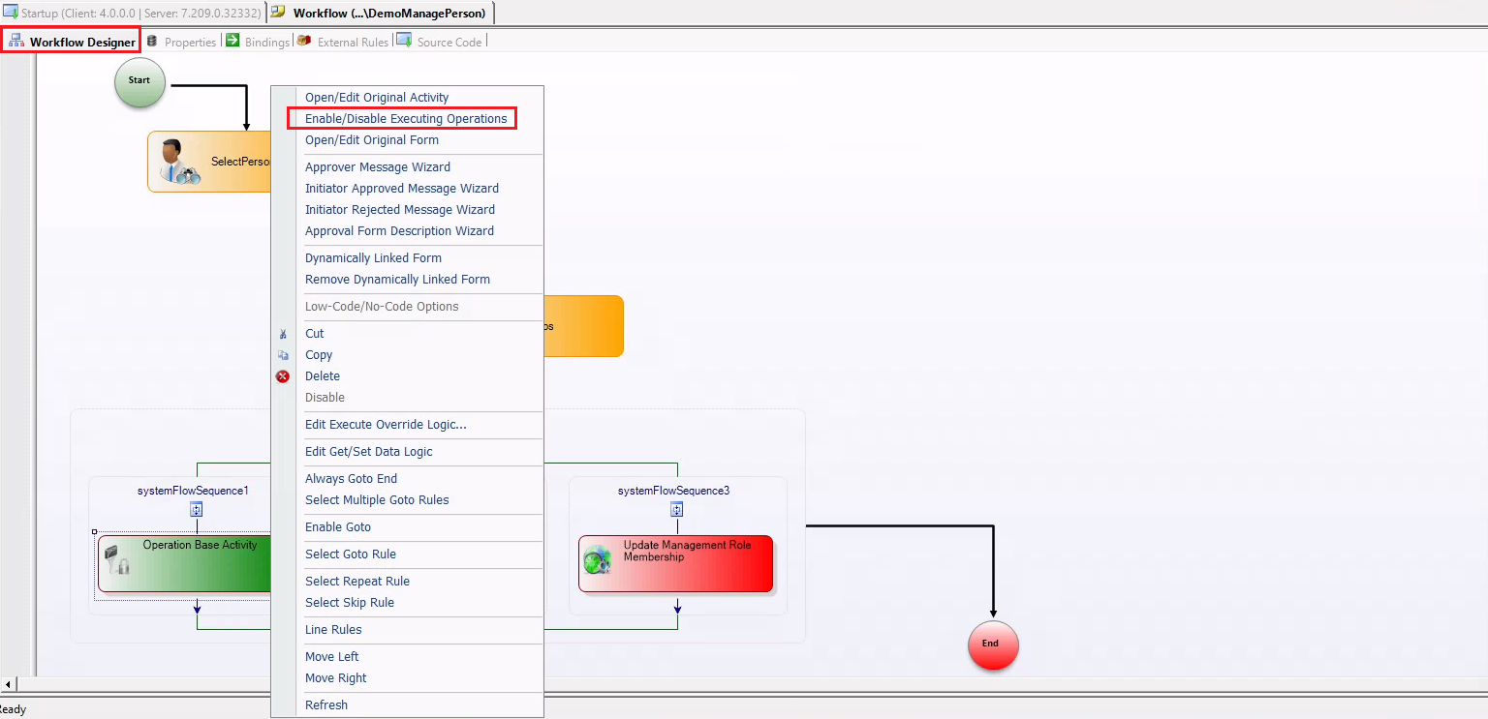This screenshot has width=1488, height=719.
Task: Collapse the systemFlowSequence1 expander
Action: click(x=196, y=509)
